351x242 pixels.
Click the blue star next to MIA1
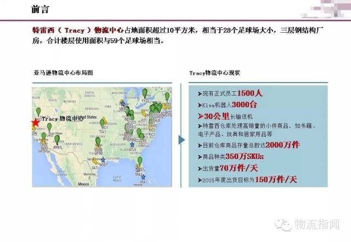[143, 177]
